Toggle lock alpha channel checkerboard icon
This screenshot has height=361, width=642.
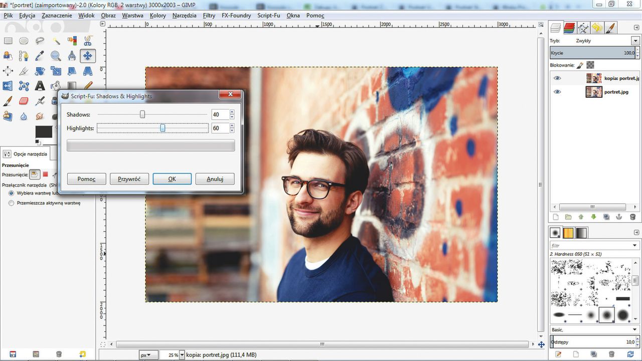tap(590, 65)
